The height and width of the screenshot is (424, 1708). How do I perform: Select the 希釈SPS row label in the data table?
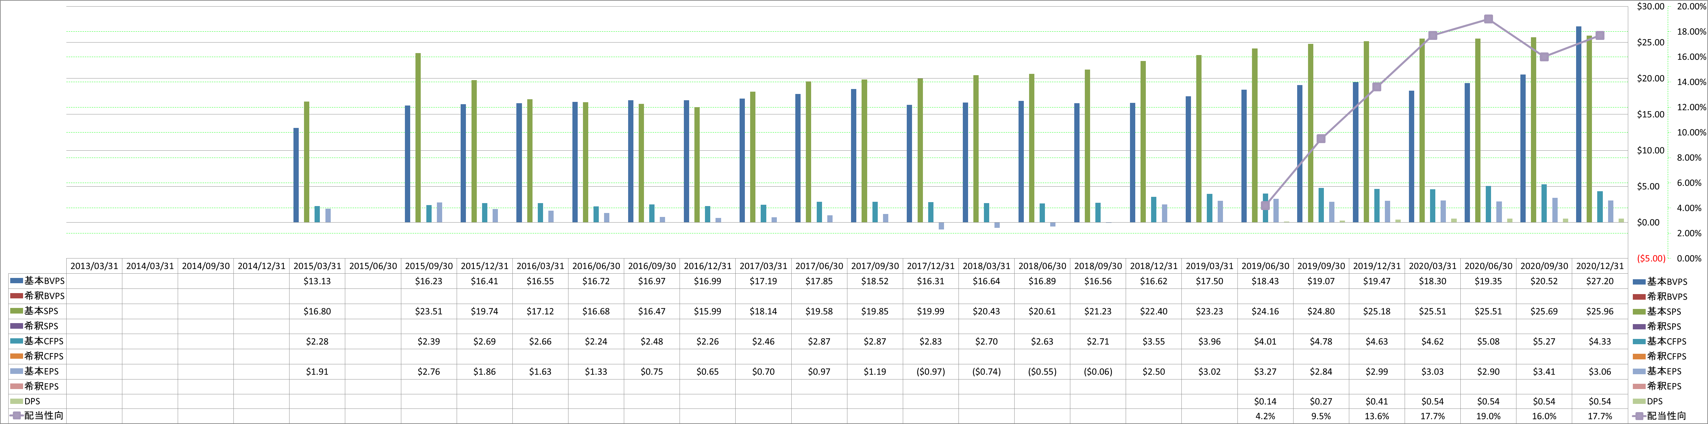41,326
